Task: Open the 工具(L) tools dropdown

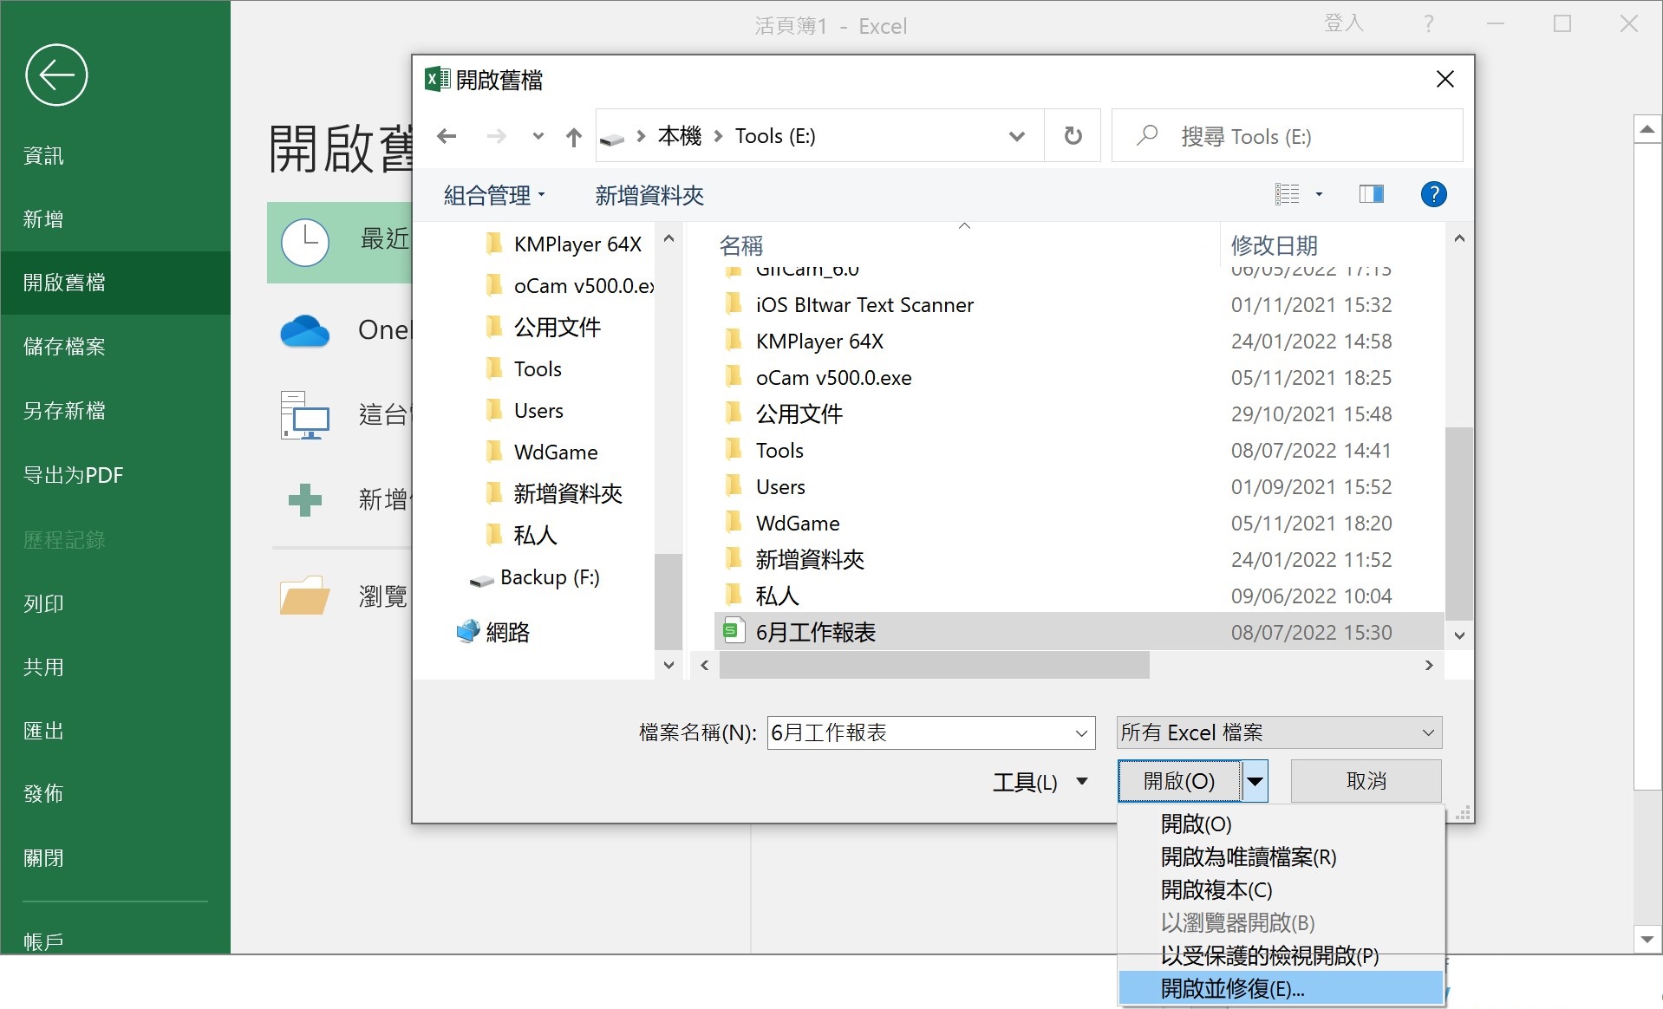Action: pyautogui.click(x=1040, y=782)
